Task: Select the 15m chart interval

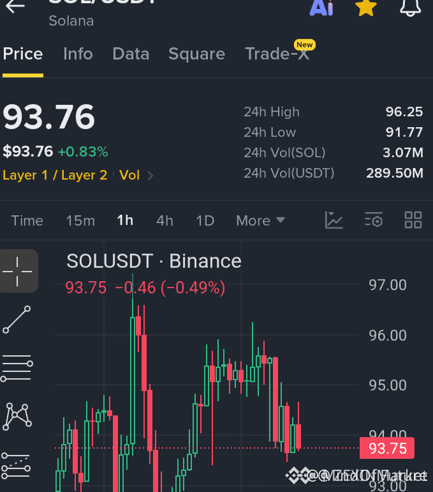Action: pos(80,220)
